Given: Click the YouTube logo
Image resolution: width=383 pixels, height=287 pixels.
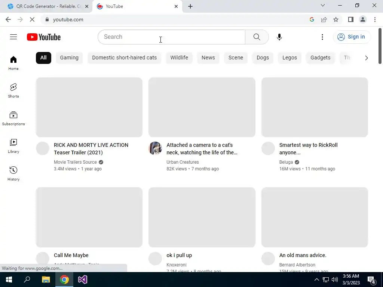Looking at the screenshot, I should (x=44, y=37).
